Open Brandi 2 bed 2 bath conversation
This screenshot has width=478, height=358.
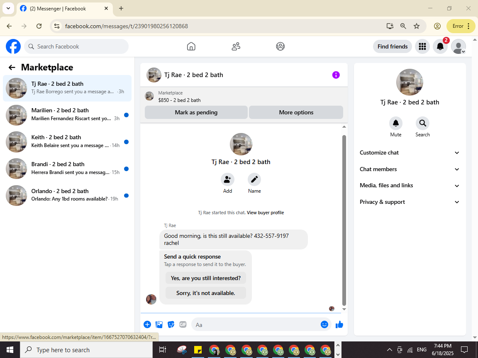(67, 169)
